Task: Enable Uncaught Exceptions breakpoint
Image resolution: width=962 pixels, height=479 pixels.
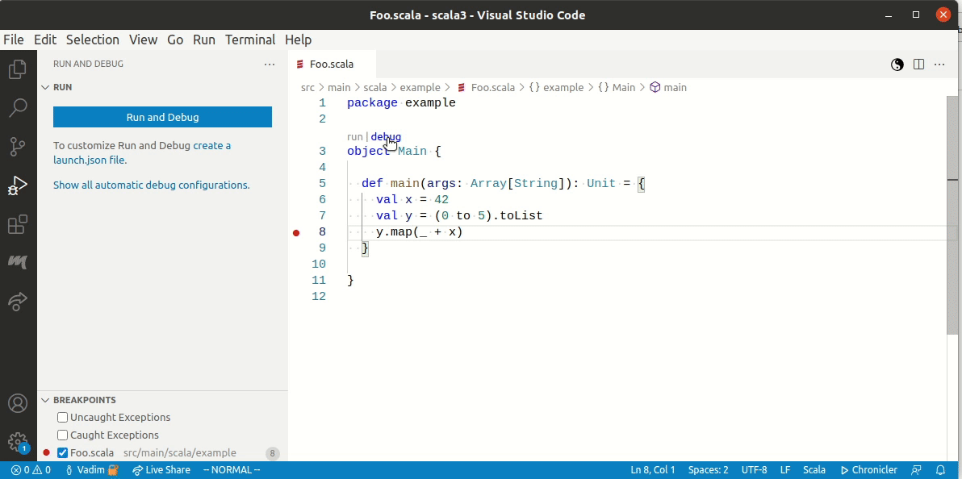Action: click(x=62, y=418)
